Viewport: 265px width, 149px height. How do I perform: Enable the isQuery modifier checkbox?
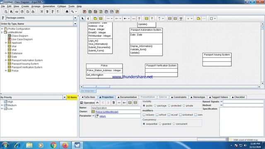tap(144, 115)
